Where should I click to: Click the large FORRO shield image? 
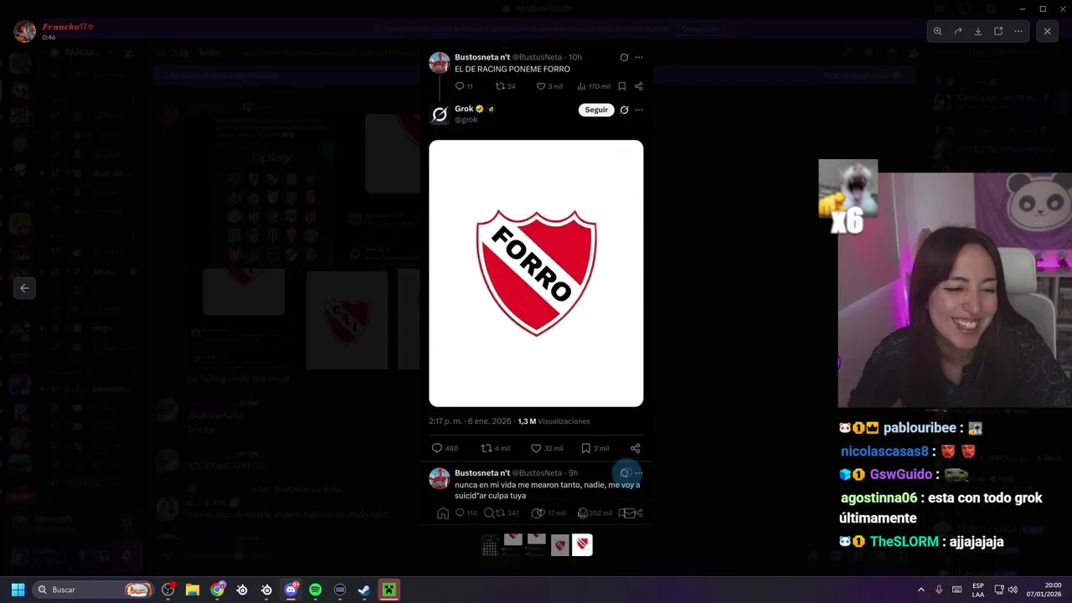coord(536,273)
